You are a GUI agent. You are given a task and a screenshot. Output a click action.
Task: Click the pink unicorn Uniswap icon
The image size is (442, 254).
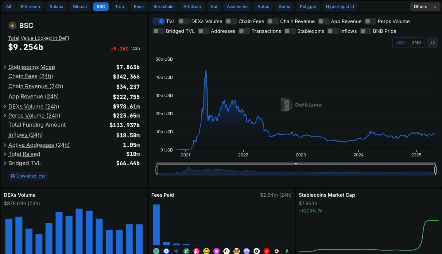tap(196, 251)
